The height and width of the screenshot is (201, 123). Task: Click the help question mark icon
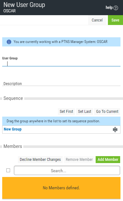[x=116, y=8]
